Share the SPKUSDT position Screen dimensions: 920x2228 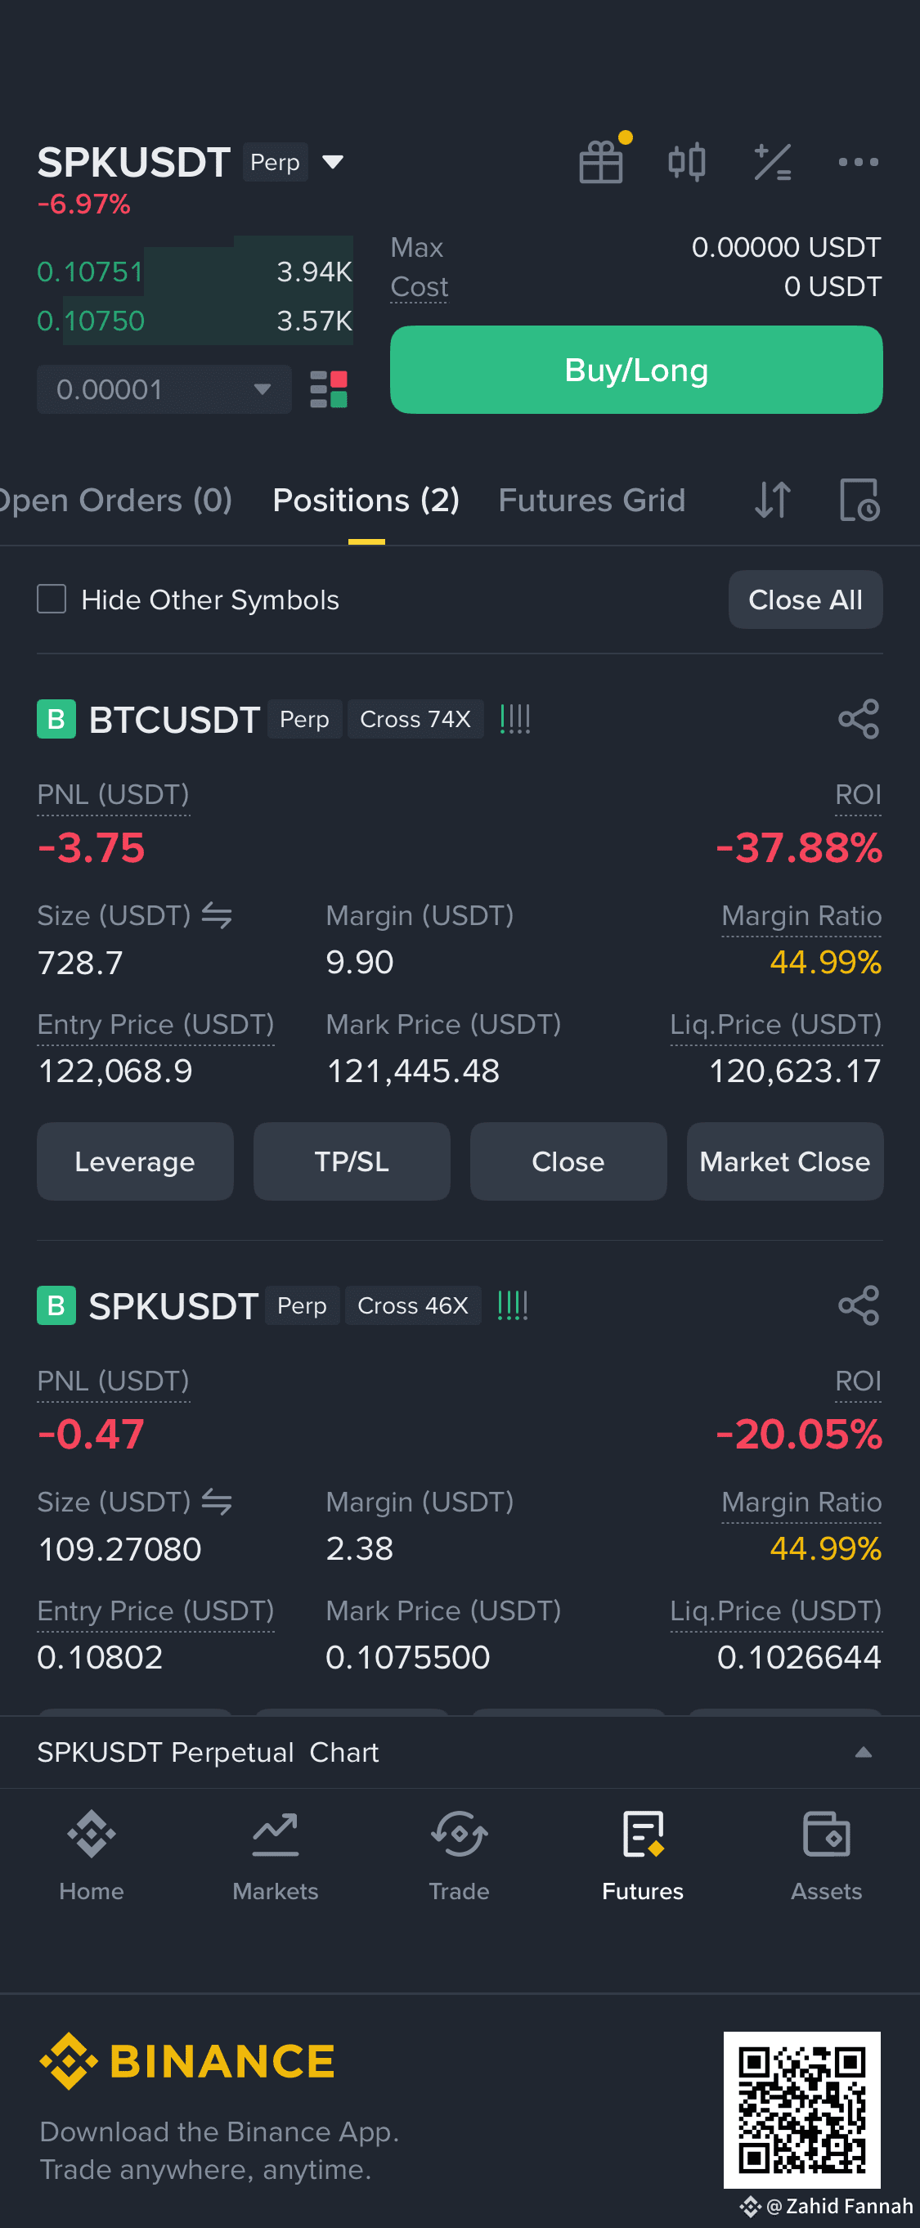point(859,1305)
